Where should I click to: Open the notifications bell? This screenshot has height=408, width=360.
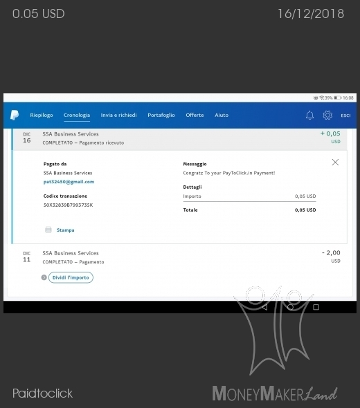(x=309, y=115)
